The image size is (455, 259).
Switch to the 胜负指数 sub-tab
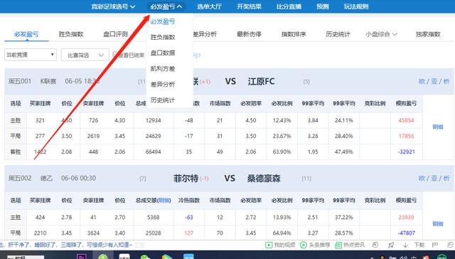[x=71, y=34]
